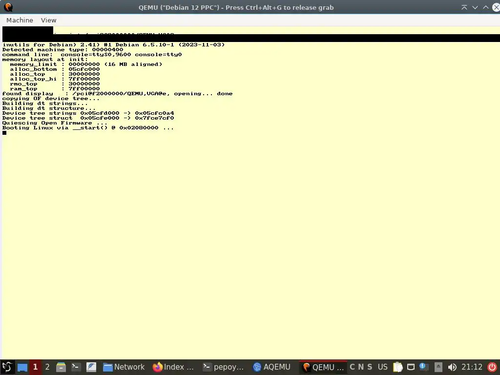Click 'Building dt strings...' line
This screenshot has height=375, width=500.
(44, 104)
